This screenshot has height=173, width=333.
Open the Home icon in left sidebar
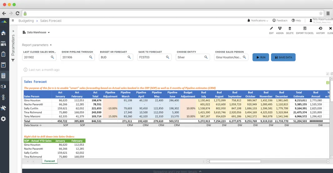click(3, 33)
